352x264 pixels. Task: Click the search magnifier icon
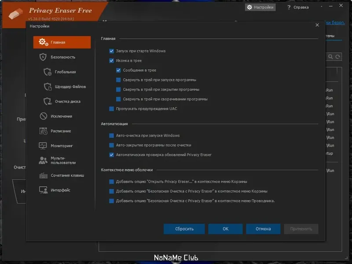330,57
